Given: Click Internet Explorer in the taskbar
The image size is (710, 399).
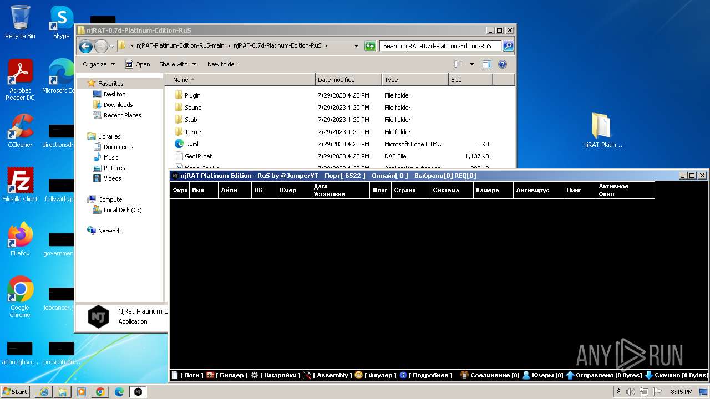Looking at the screenshot, I should [x=44, y=392].
